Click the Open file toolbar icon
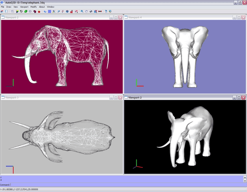The height and width of the screenshot is (192, 247). tap(2, 11)
